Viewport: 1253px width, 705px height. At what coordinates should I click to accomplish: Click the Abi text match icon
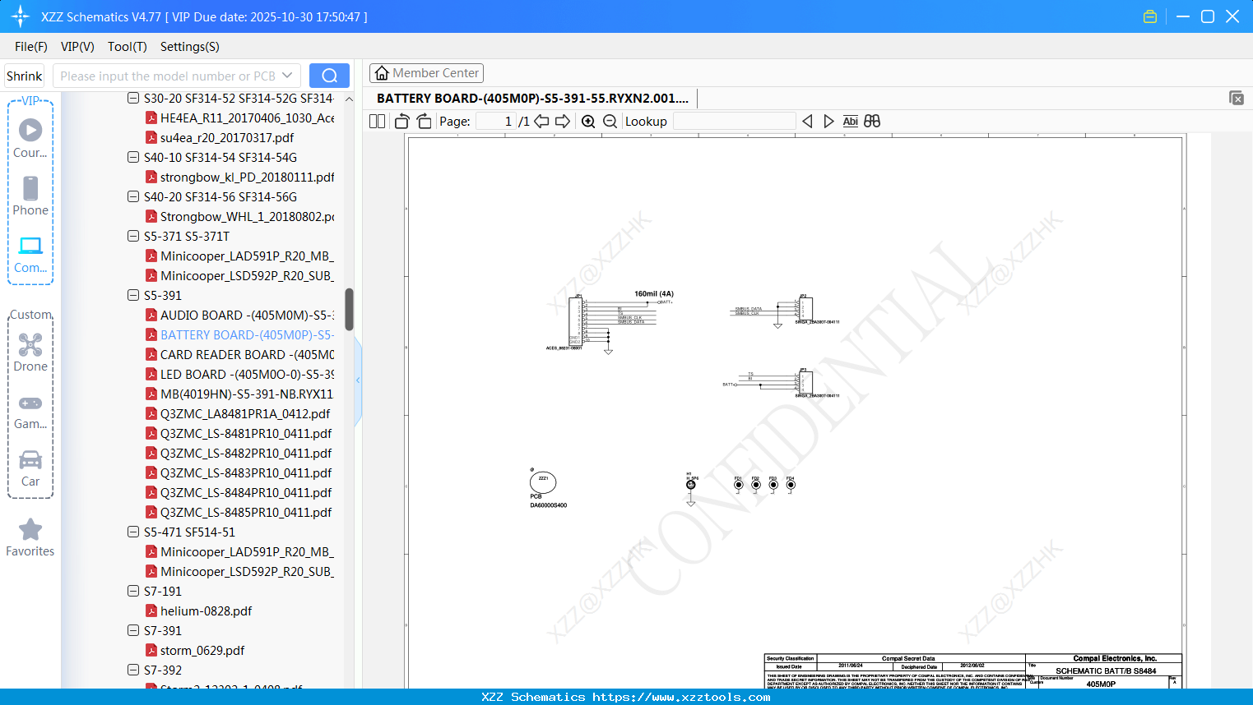tap(850, 122)
